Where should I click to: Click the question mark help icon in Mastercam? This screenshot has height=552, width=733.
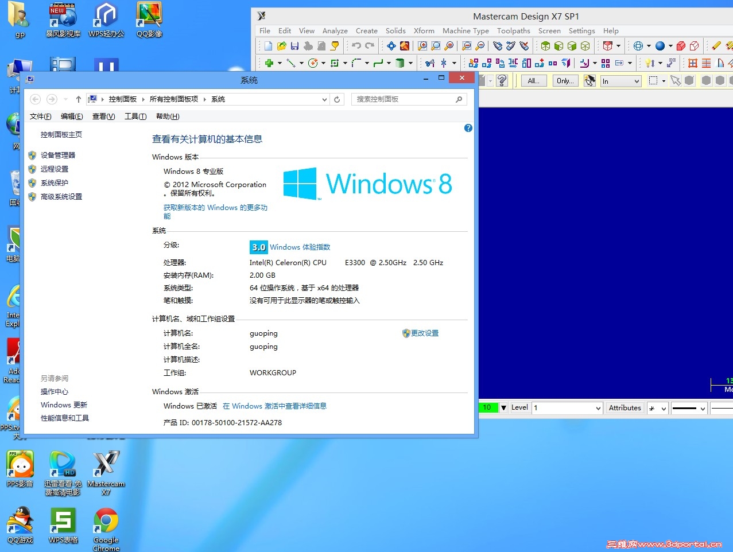pos(502,81)
